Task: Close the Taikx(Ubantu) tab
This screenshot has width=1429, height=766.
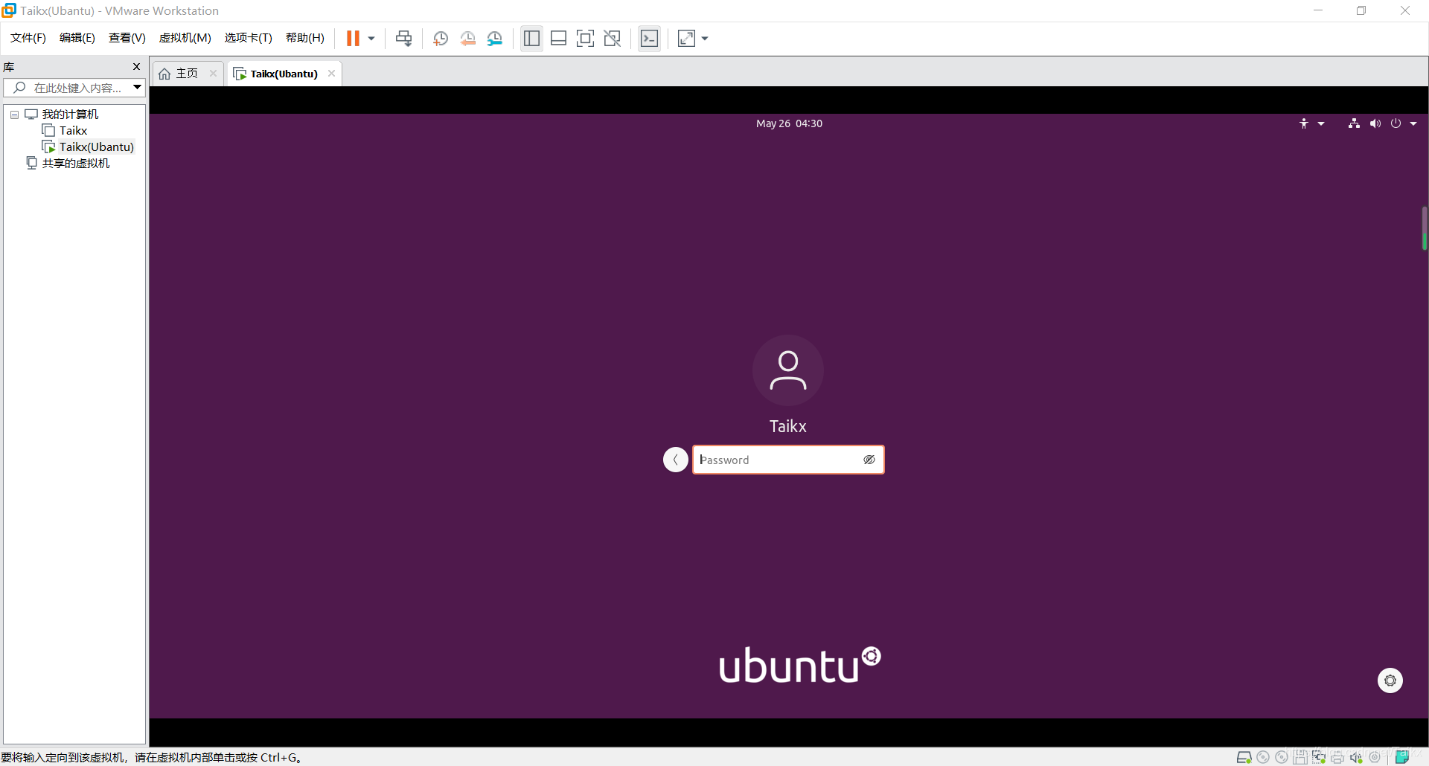Action: (331, 73)
